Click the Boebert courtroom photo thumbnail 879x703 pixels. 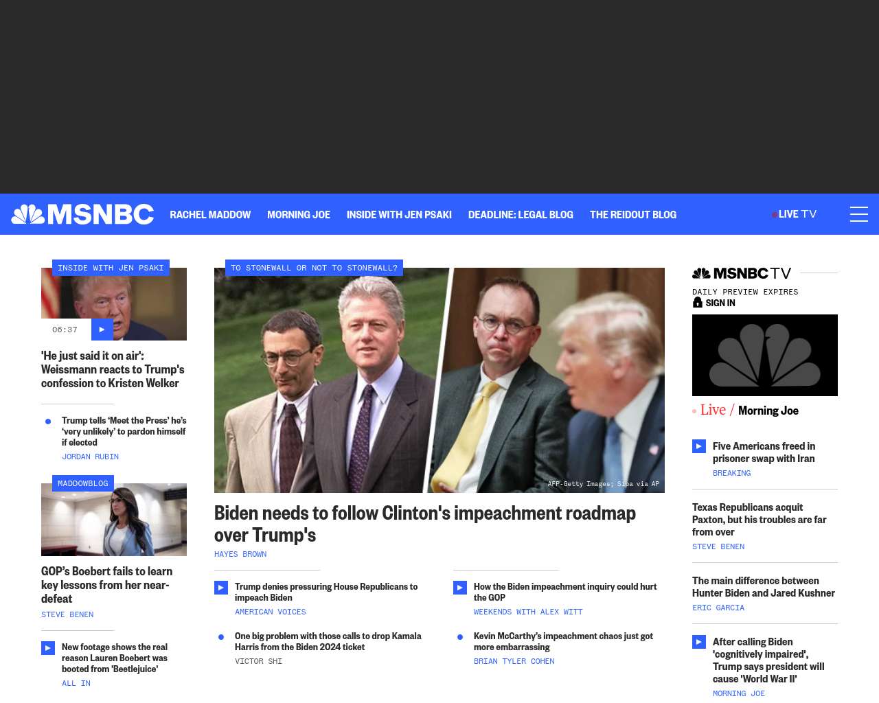coord(114,520)
